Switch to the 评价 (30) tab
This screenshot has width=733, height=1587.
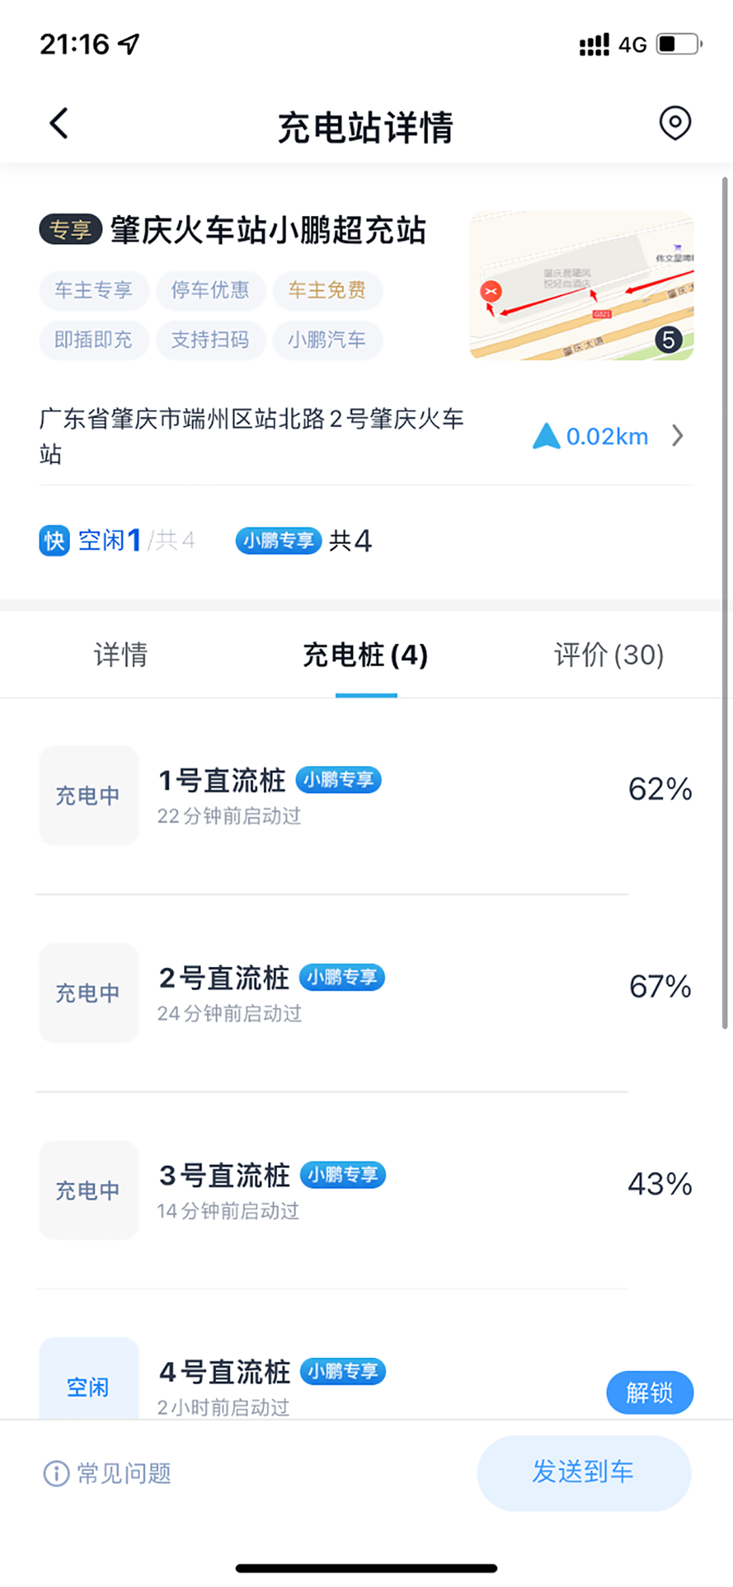point(609,655)
